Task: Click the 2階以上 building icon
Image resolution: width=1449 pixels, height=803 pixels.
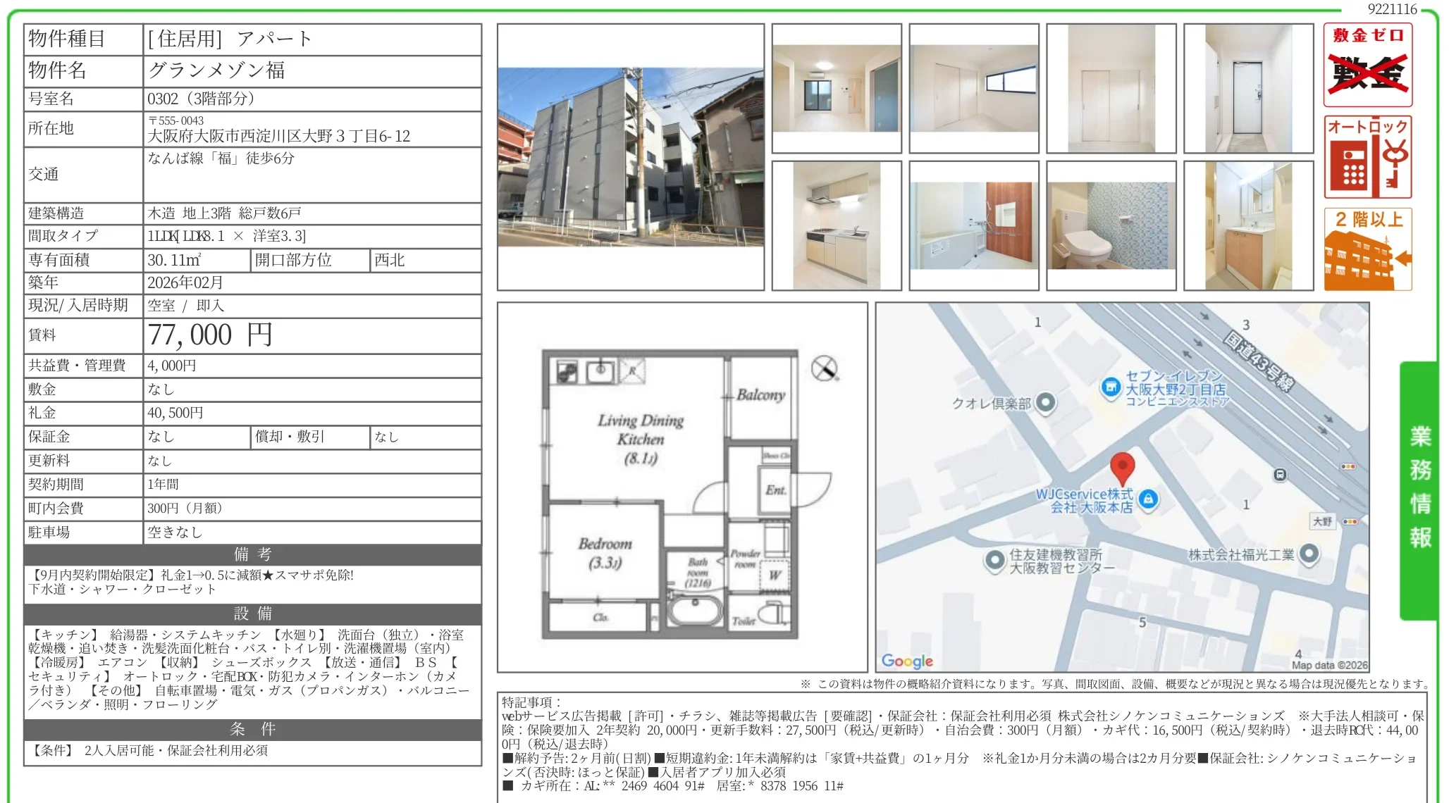Action: (x=1368, y=249)
